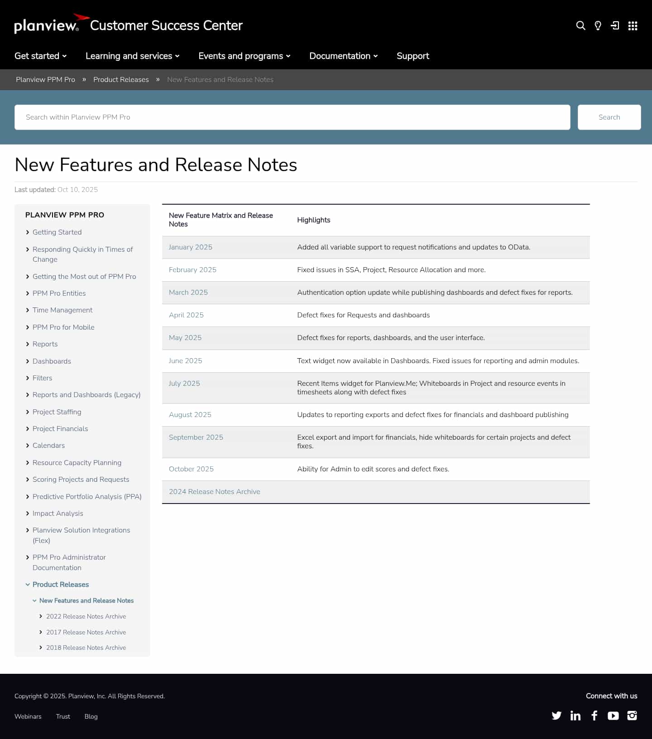Open PPM Pro Entities in the sidebar
This screenshot has width=652, height=739.
coord(59,293)
